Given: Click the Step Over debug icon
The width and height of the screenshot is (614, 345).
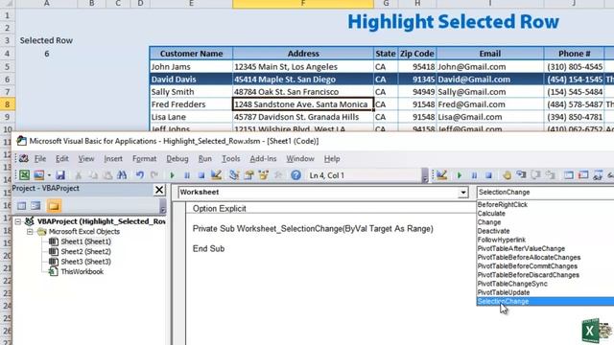Looking at the screenshot, I should [x=535, y=175].
